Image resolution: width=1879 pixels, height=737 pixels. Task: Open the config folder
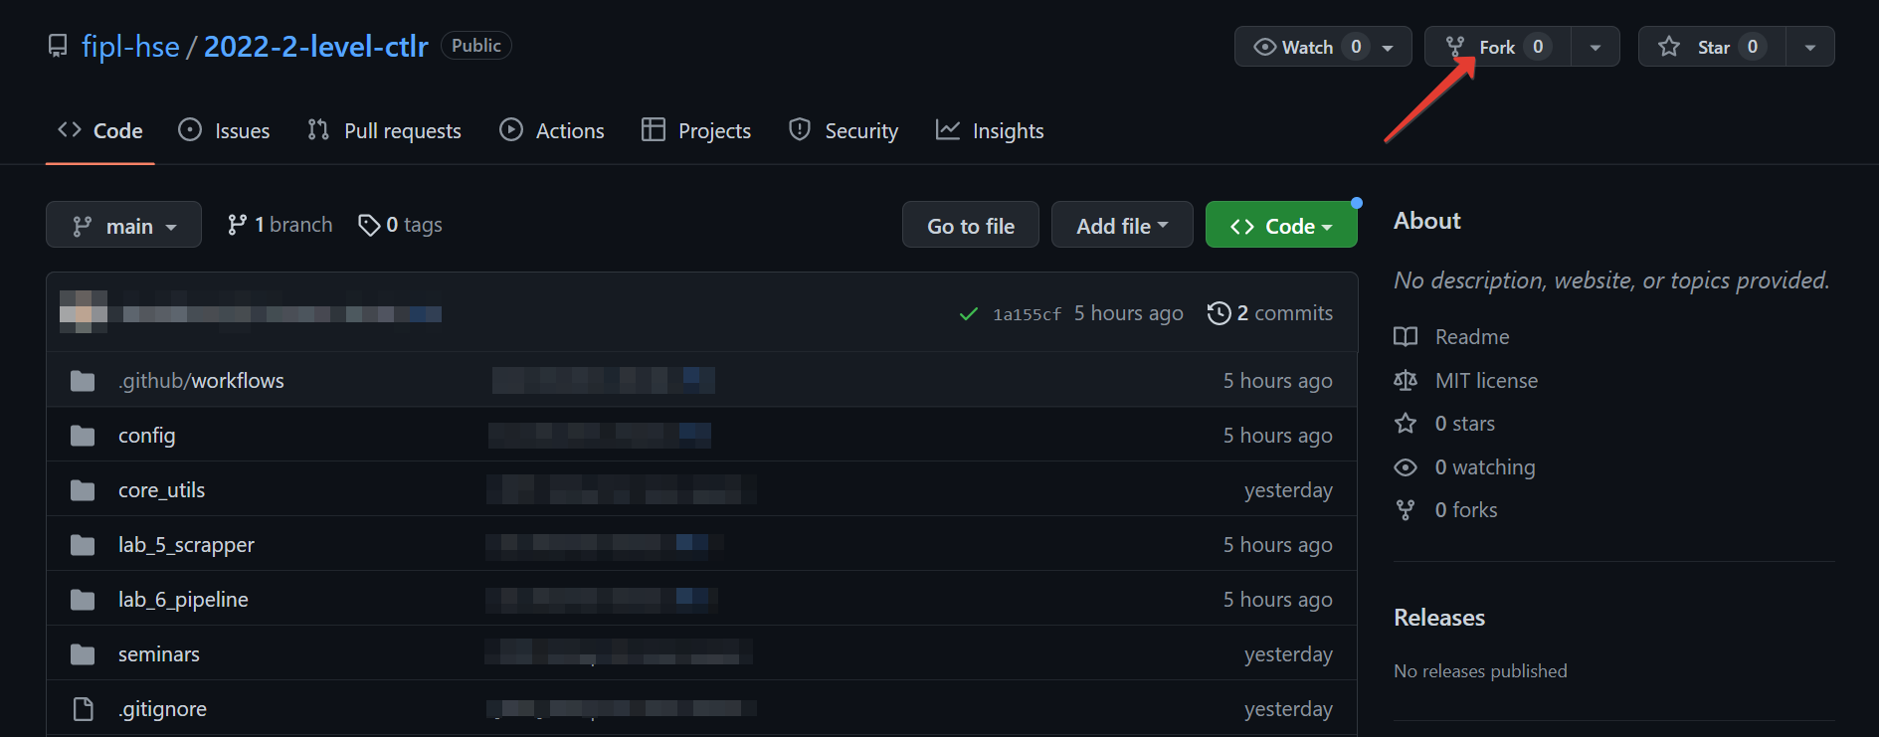click(x=146, y=436)
